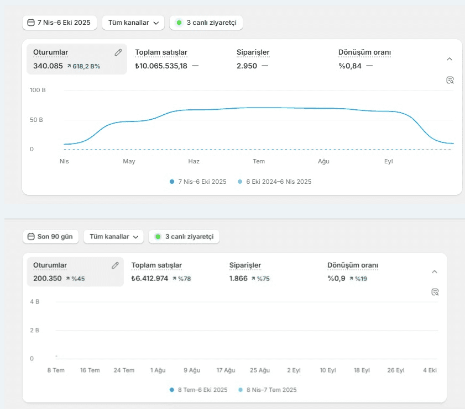Open the report icon beside the upper chart
The height and width of the screenshot is (409, 465).
coord(450,80)
